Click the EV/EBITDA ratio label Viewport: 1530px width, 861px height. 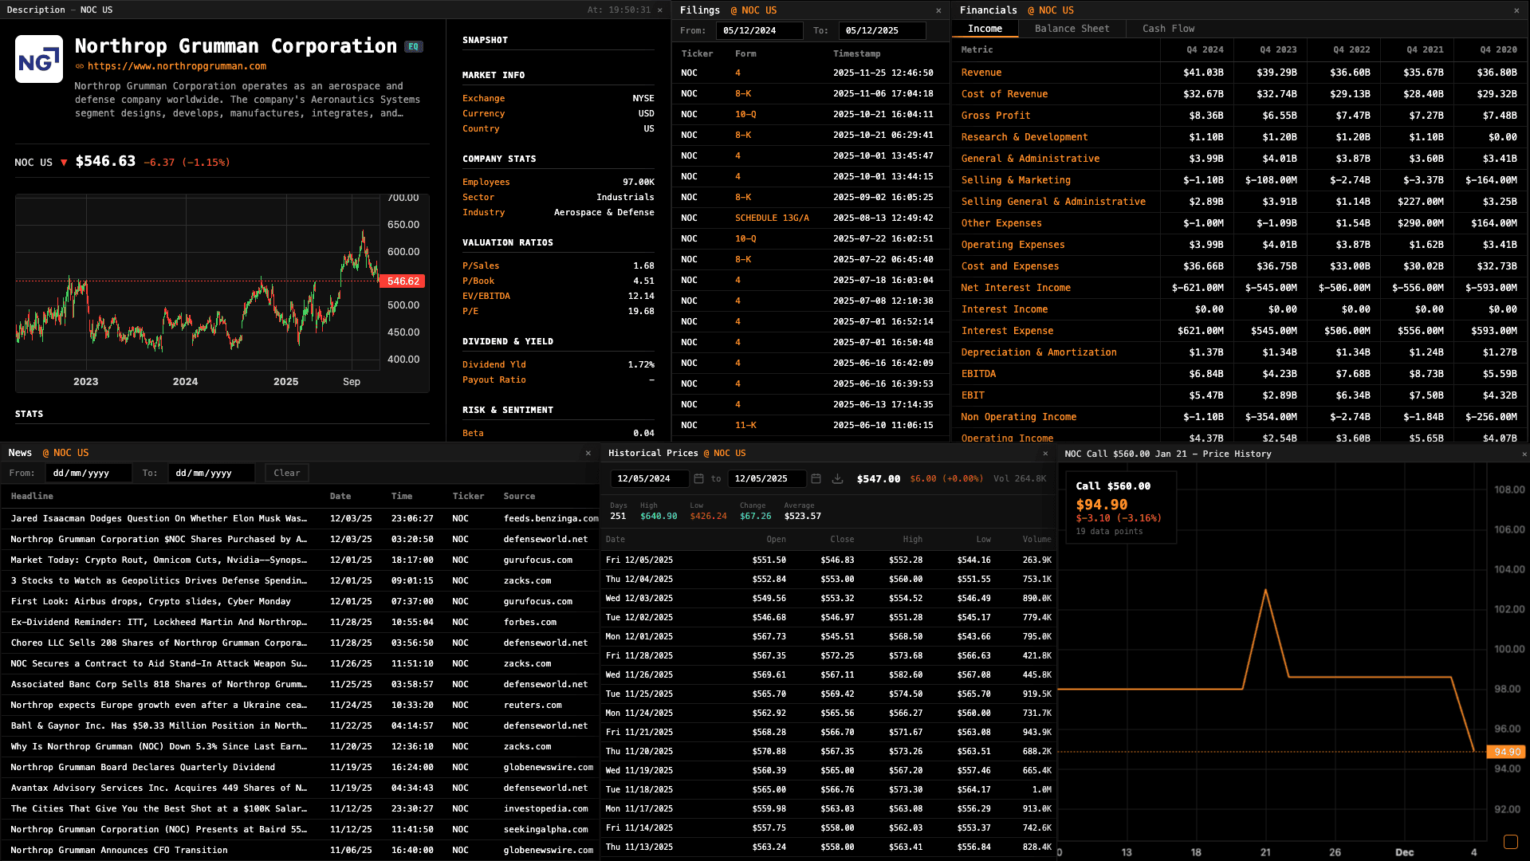486,297
